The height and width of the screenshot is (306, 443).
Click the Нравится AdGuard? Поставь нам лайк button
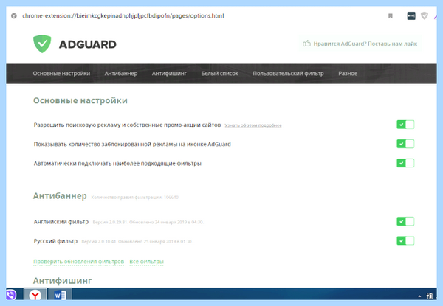360,44
